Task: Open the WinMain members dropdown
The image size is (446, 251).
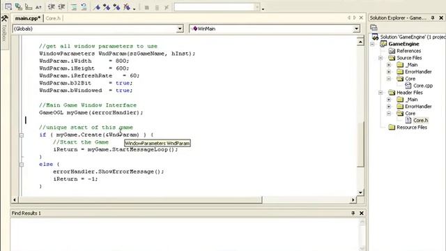Action: (356, 29)
